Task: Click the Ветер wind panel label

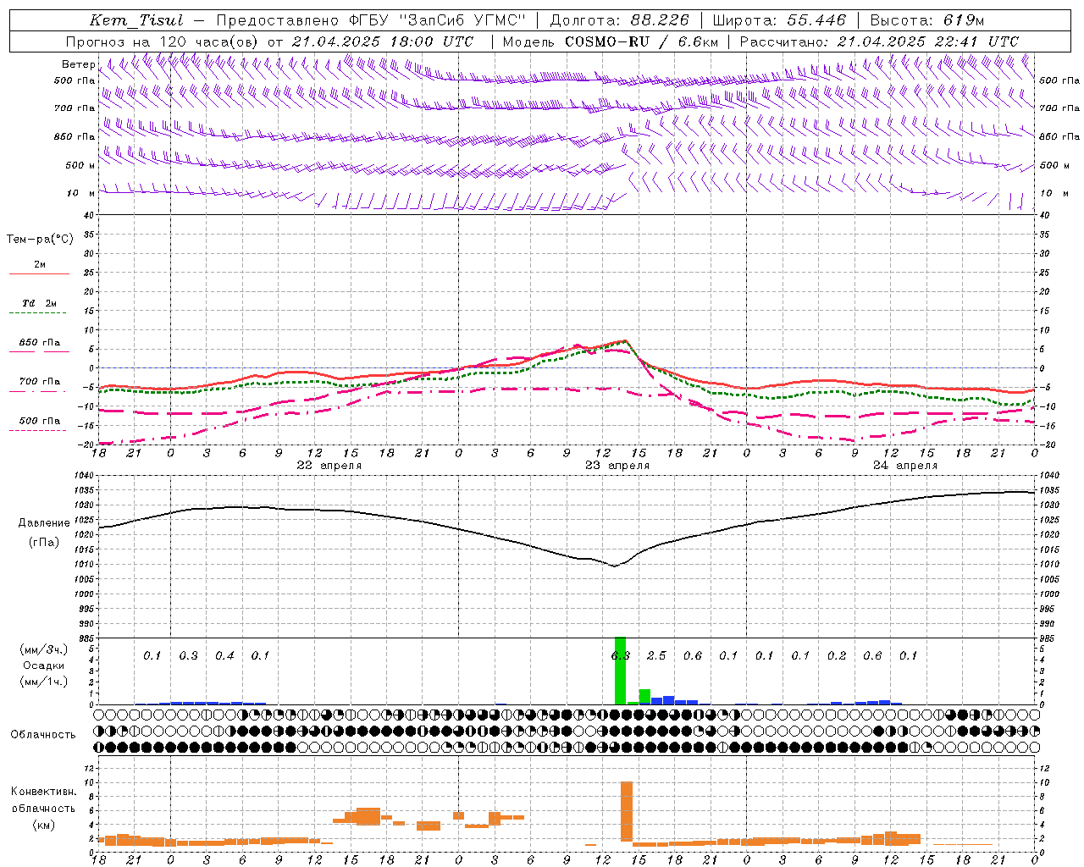Action: (x=79, y=64)
